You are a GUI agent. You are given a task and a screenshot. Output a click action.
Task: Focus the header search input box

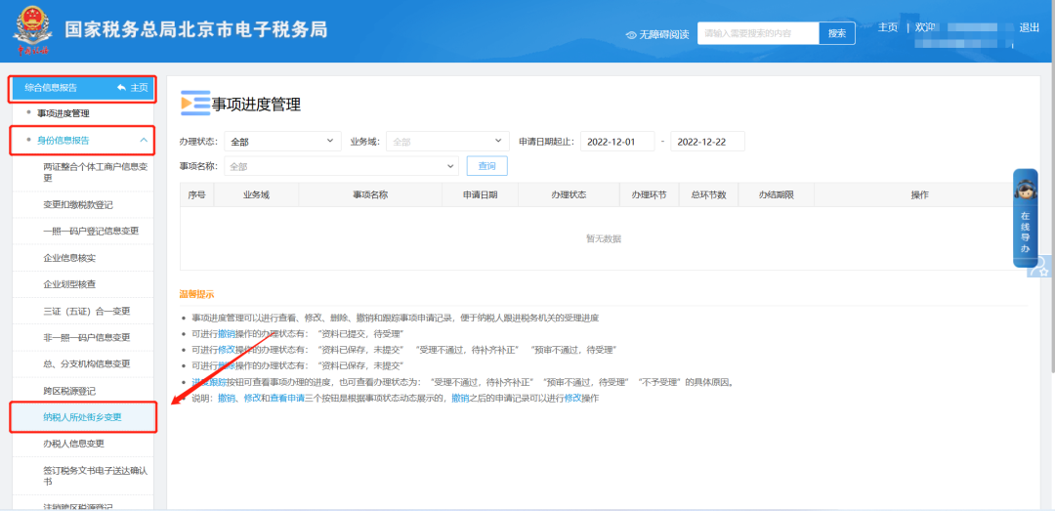[x=759, y=33]
